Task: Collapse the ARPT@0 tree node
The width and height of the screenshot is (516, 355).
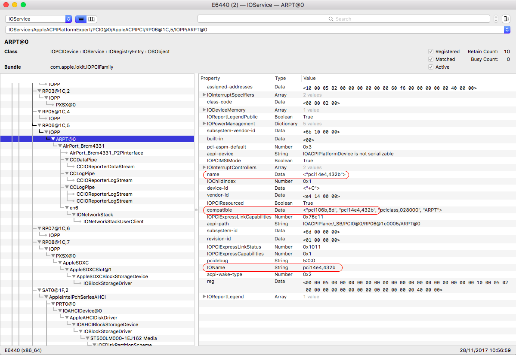Action: [x=53, y=139]
